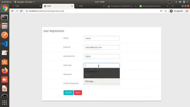Click the address bar URL
This screenshot has height=107, width=190.
(47, 11)
